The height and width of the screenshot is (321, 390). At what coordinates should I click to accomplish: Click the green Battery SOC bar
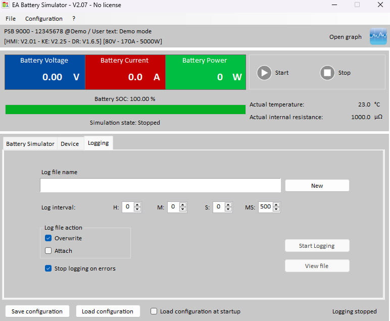point(125,110)
